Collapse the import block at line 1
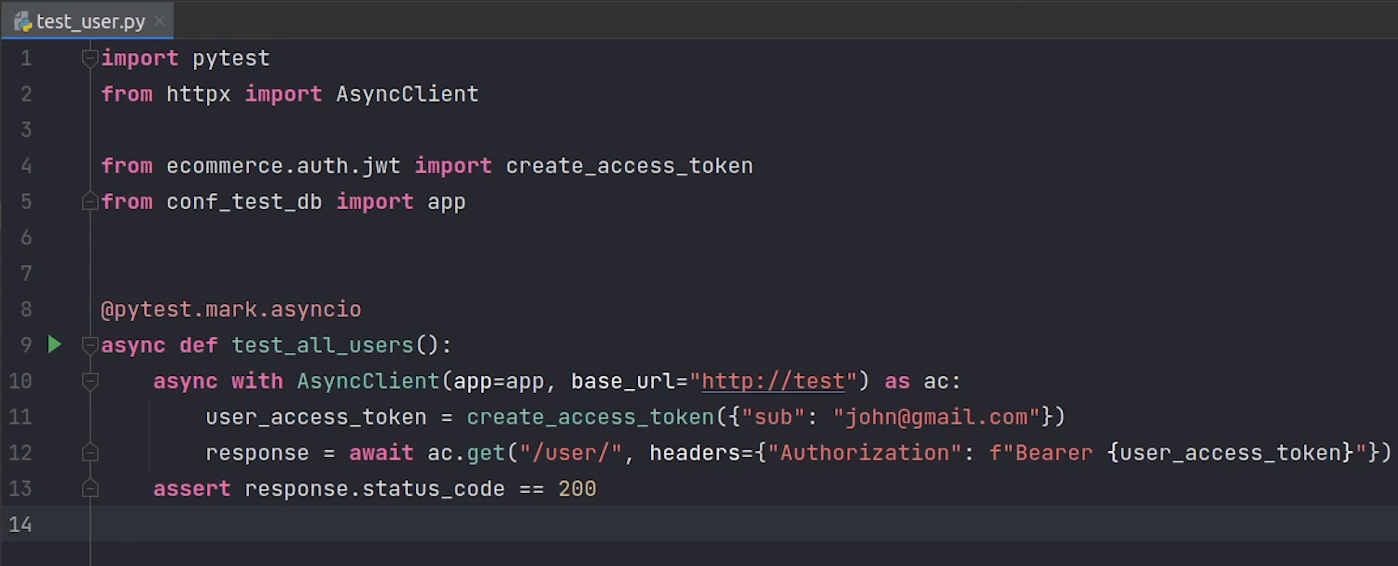Screen dimensions: 1398x566 [x=90, y=58]
